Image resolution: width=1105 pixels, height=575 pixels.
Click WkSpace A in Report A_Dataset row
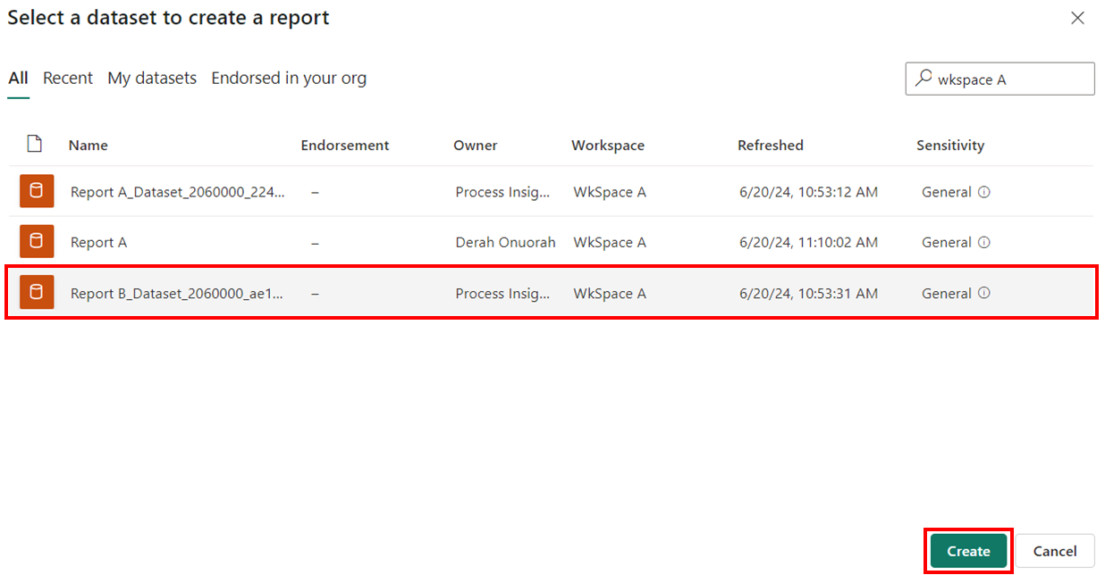click(x=610, y=192)
